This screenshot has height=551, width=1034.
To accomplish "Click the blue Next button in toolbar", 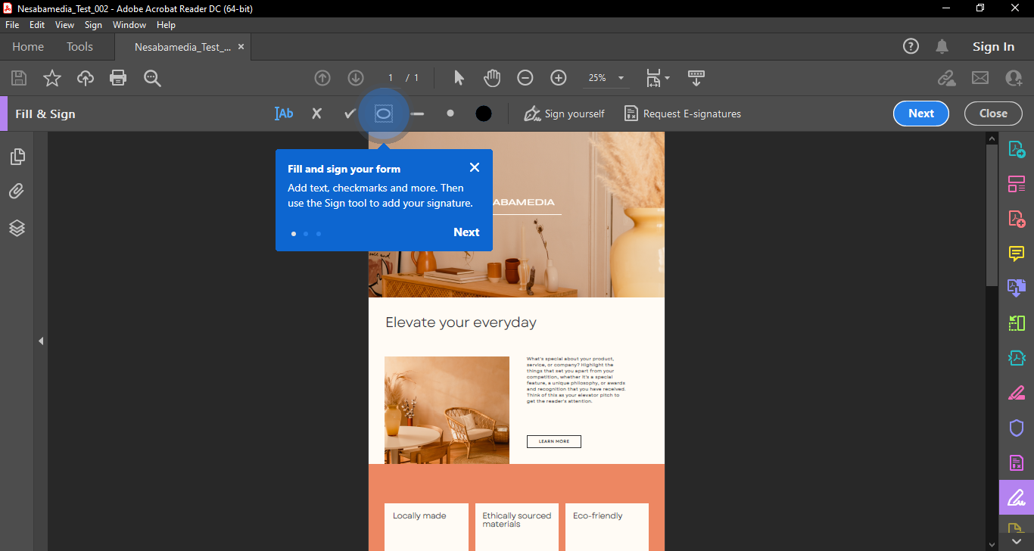I will point(920,114).
